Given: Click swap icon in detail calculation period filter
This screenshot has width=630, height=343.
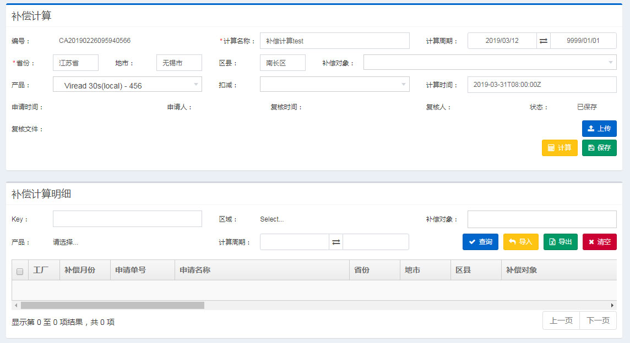Looking at the screenshot, I should 336,242.
